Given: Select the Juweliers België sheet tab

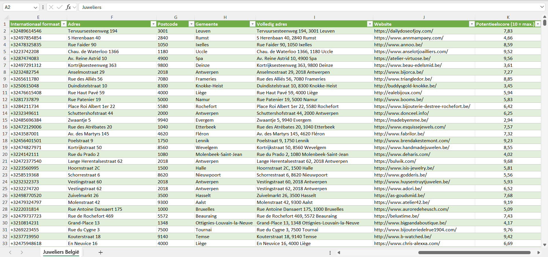Looking at the screenshot, I should click(61, 252).
